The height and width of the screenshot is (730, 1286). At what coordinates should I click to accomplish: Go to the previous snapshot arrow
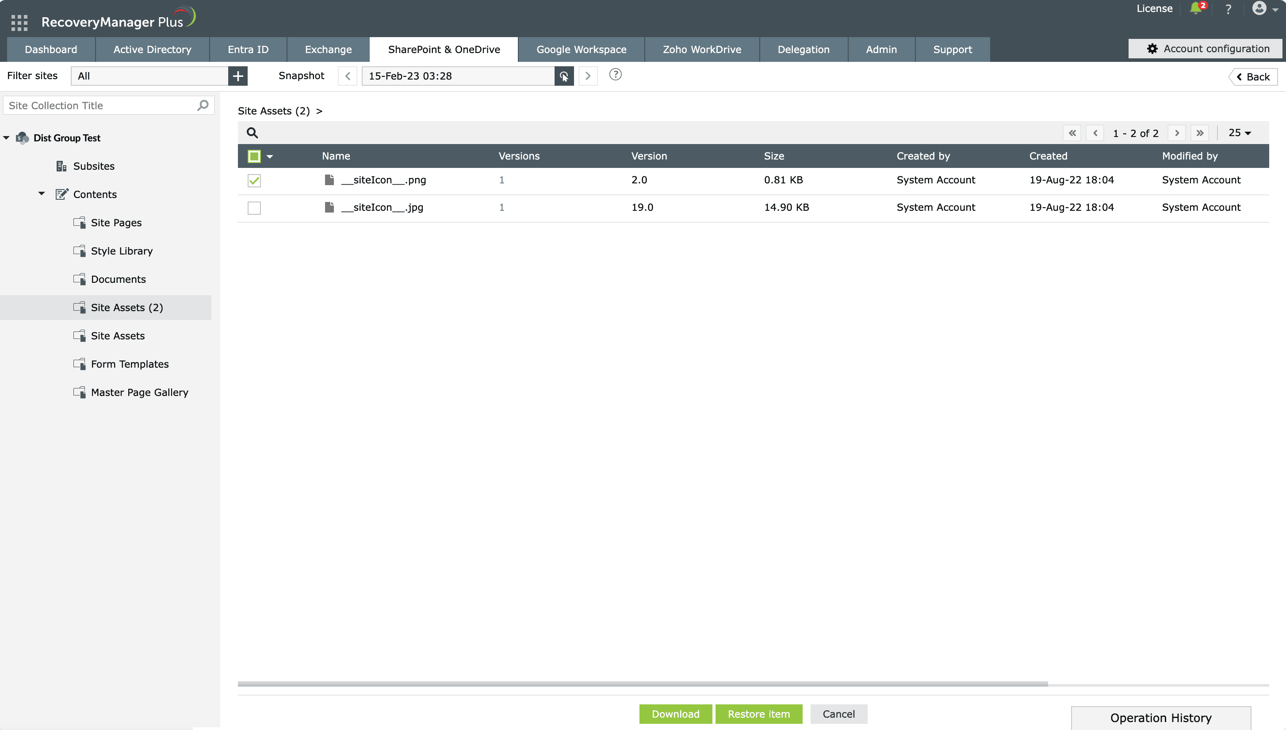click(347, 76)
